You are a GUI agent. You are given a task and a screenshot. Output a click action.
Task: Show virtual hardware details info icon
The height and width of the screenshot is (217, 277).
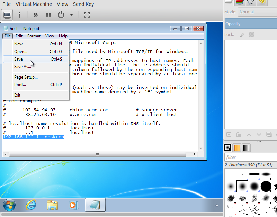(x=19, y=15)
